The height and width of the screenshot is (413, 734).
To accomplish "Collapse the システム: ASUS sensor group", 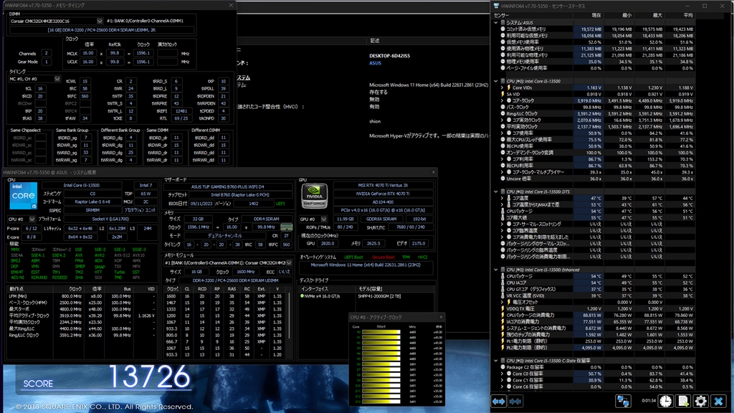I will [496, 22].
